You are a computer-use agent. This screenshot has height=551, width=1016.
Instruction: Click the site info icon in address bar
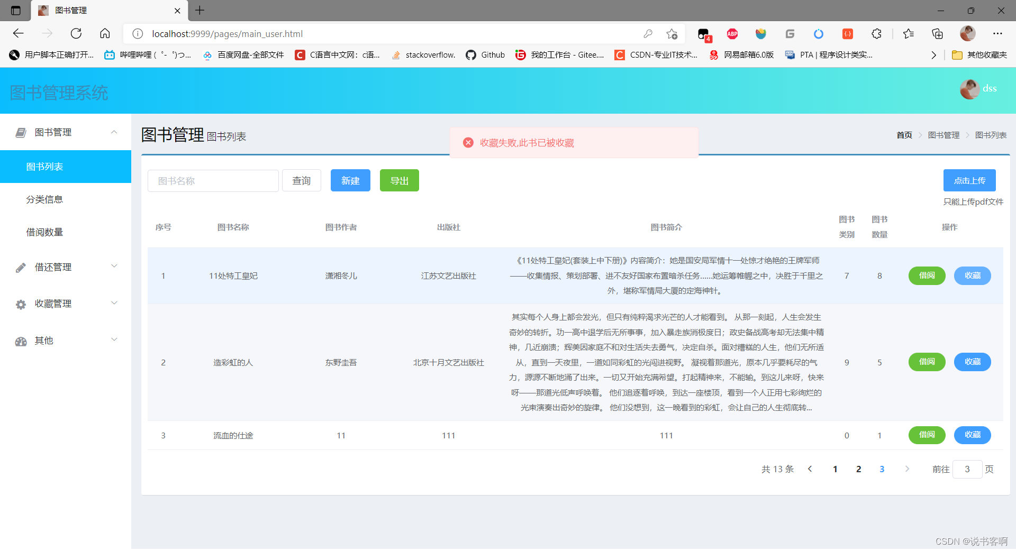point(138,34)
